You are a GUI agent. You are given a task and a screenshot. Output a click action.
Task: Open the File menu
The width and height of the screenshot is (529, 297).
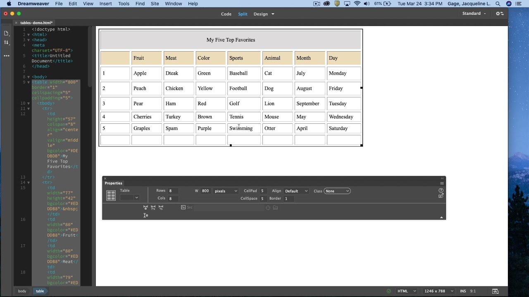coord(59,4)
